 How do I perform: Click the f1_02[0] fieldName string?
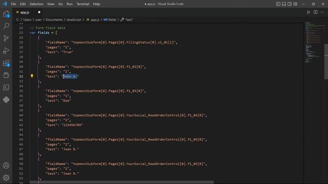click(108, 67)
